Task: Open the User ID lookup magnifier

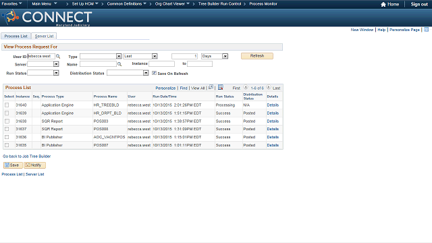Action: click(58, 56)
